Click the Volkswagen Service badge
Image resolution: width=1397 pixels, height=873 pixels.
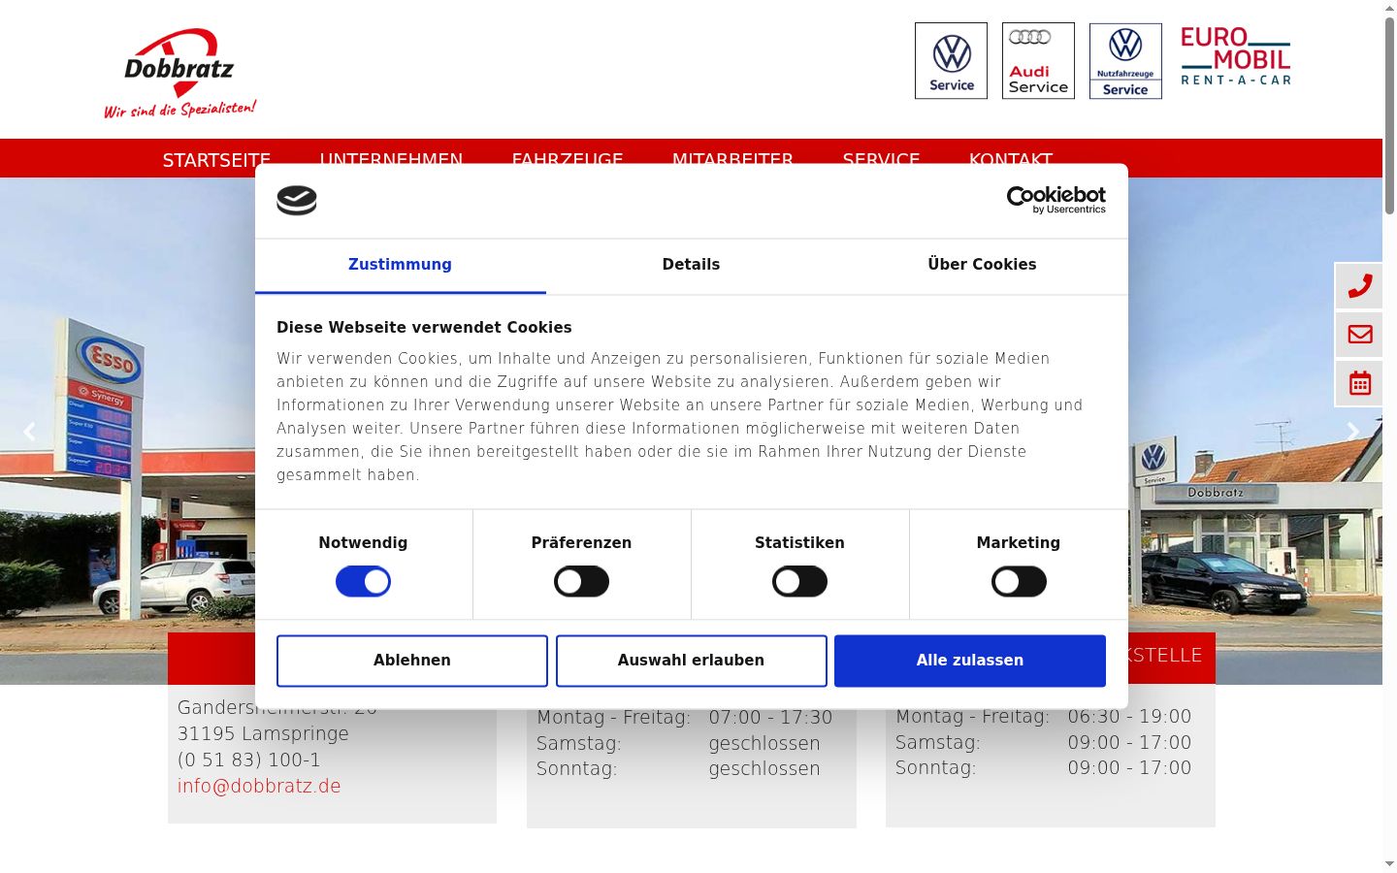pos(951,61)
